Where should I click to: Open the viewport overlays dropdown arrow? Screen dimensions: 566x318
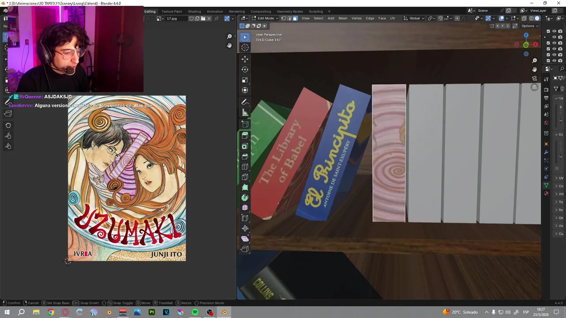pyautogui.click(x=508, y=18)
